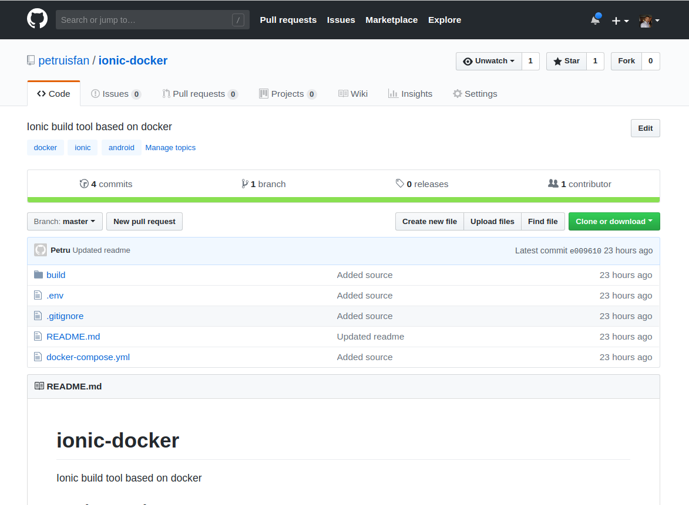This screenshot has height=505, width=689.
Task: Open Marketplace in top navigation
Action: pyautogui.click(x=392, y=20)
